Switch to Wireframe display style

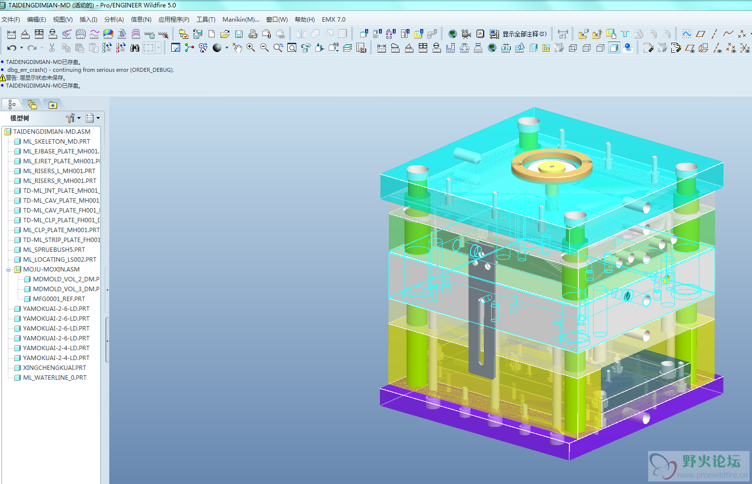[x=572, y=48]
